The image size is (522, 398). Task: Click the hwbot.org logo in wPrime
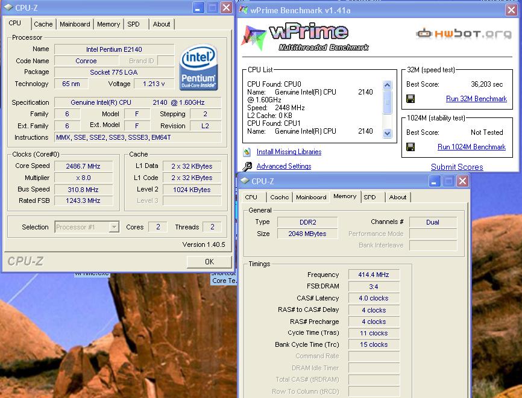click(x=464, y=34)
